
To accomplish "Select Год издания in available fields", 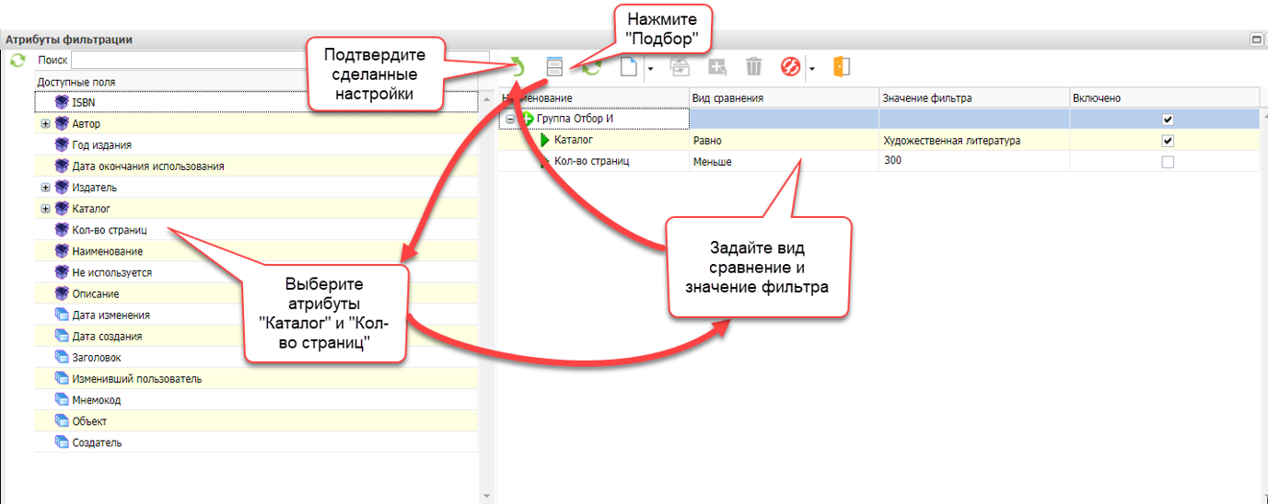I will tap(101, 145).
